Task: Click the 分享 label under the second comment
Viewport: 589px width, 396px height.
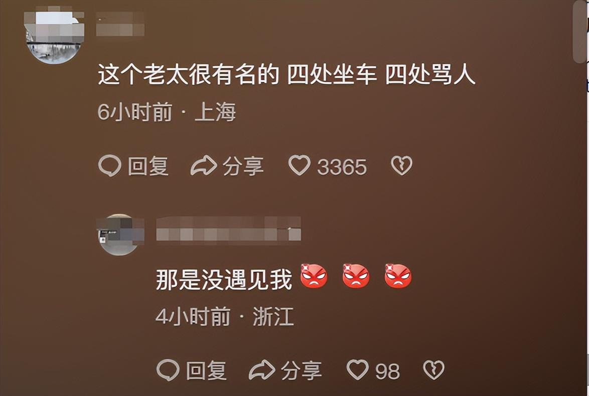Action: (x=301, y=371)
